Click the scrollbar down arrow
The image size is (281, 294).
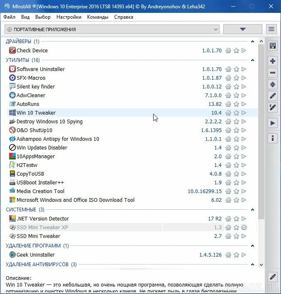pyautogui.click(x=261, y=265)
